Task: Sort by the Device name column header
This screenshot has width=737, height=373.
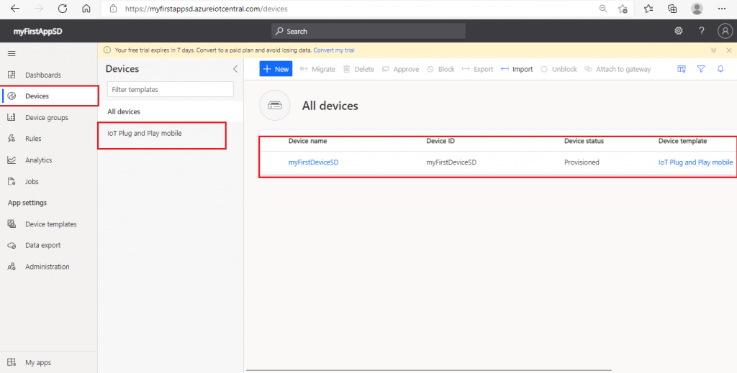Action: click(x=307, y=141)
